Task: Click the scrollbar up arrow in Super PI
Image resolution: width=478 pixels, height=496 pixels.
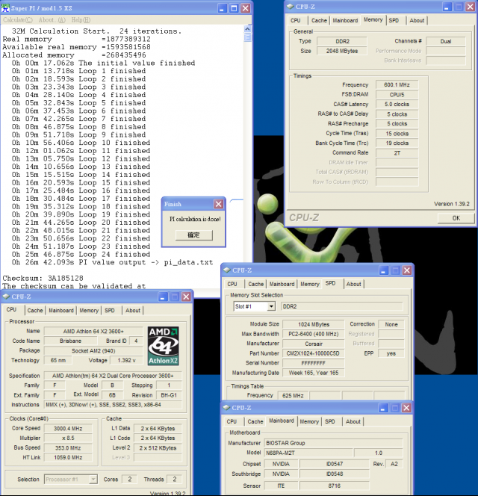Action: click(x=247, y=29)
